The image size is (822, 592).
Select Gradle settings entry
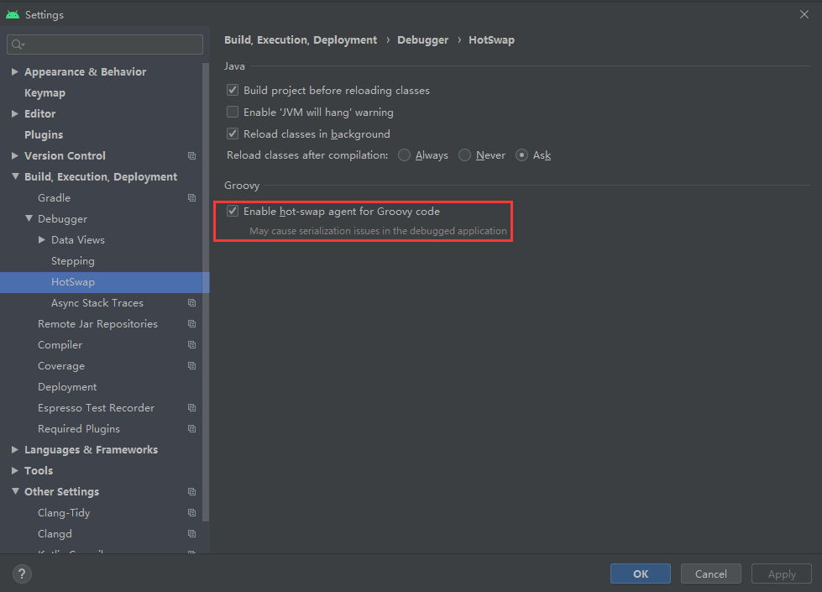(x=54, y=197)
